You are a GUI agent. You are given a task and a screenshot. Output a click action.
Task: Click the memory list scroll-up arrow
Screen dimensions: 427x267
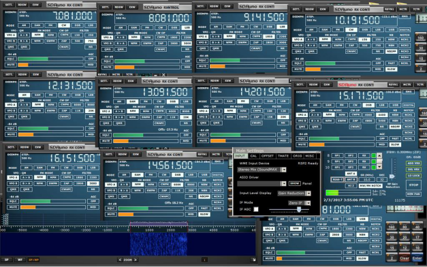(379, 155)
